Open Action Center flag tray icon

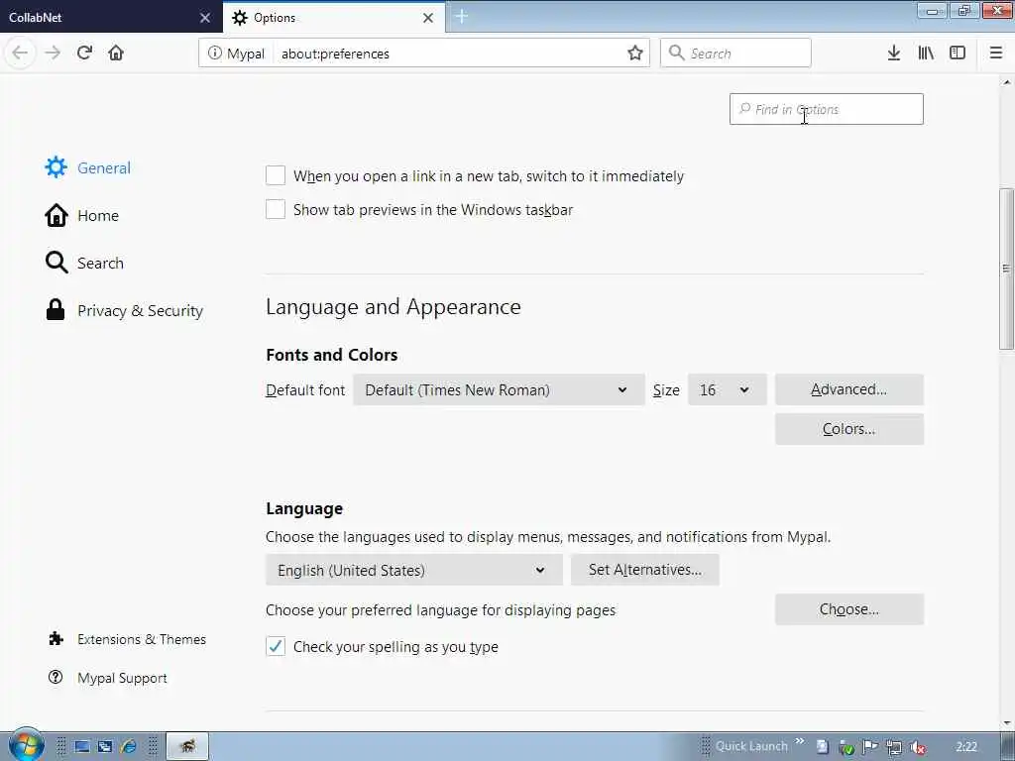pyautogui.click(x=870, y=747)
